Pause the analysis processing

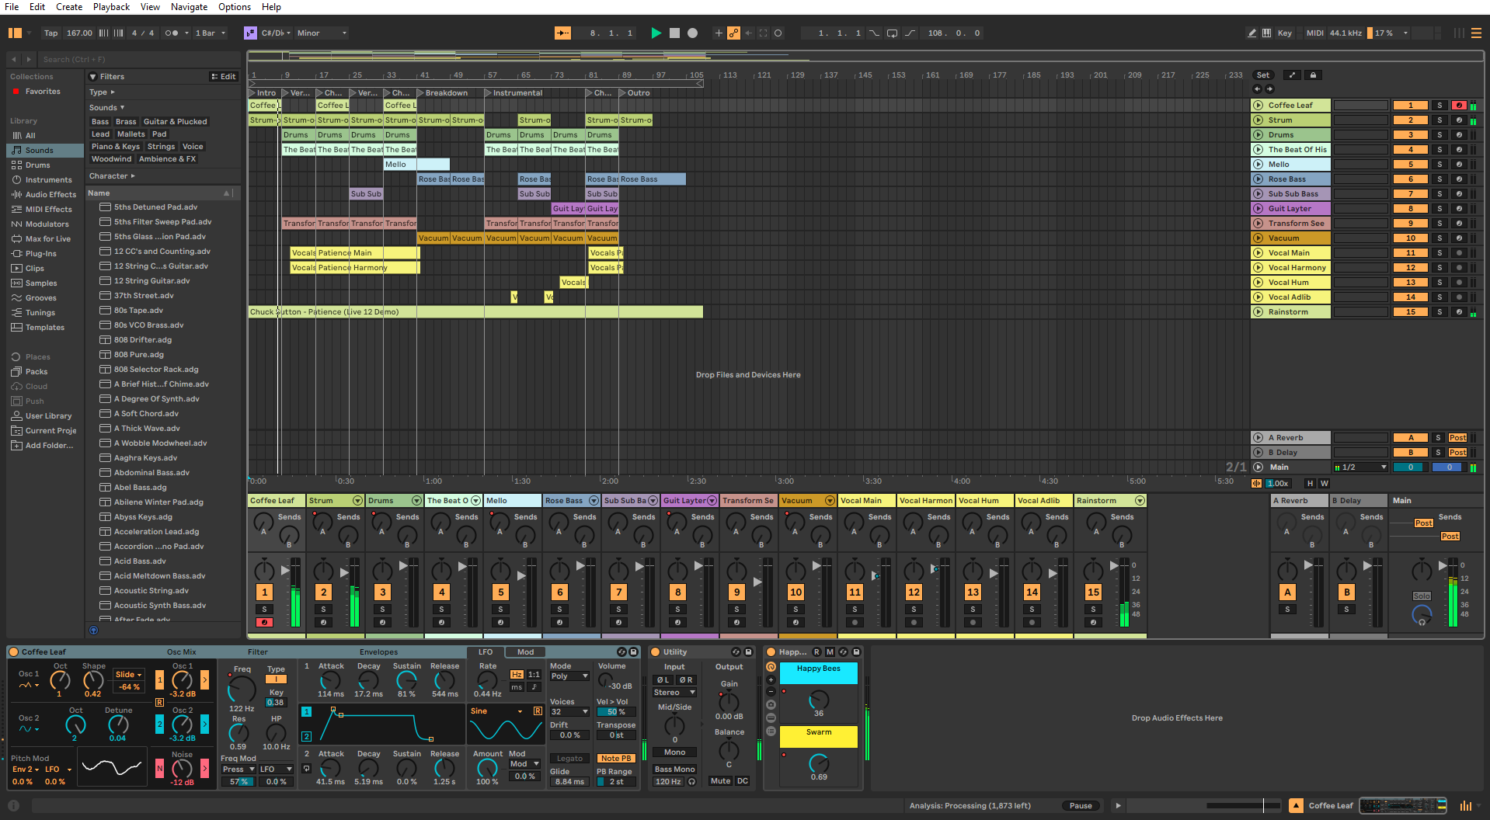click(1081, 805)
